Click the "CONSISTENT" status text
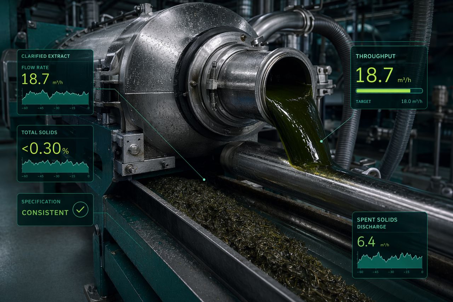This screenshot has width=453, height=302. click(x=45, y=213)
